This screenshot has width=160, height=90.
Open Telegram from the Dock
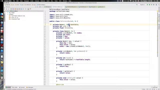[2, 71]
